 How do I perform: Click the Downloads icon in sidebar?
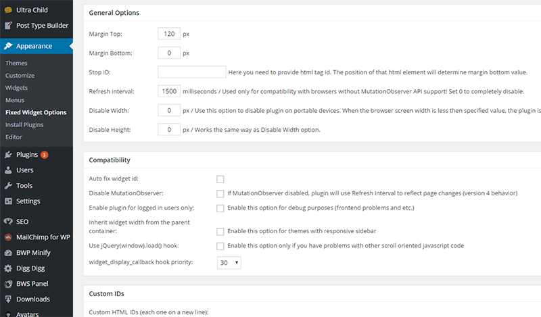8,299
